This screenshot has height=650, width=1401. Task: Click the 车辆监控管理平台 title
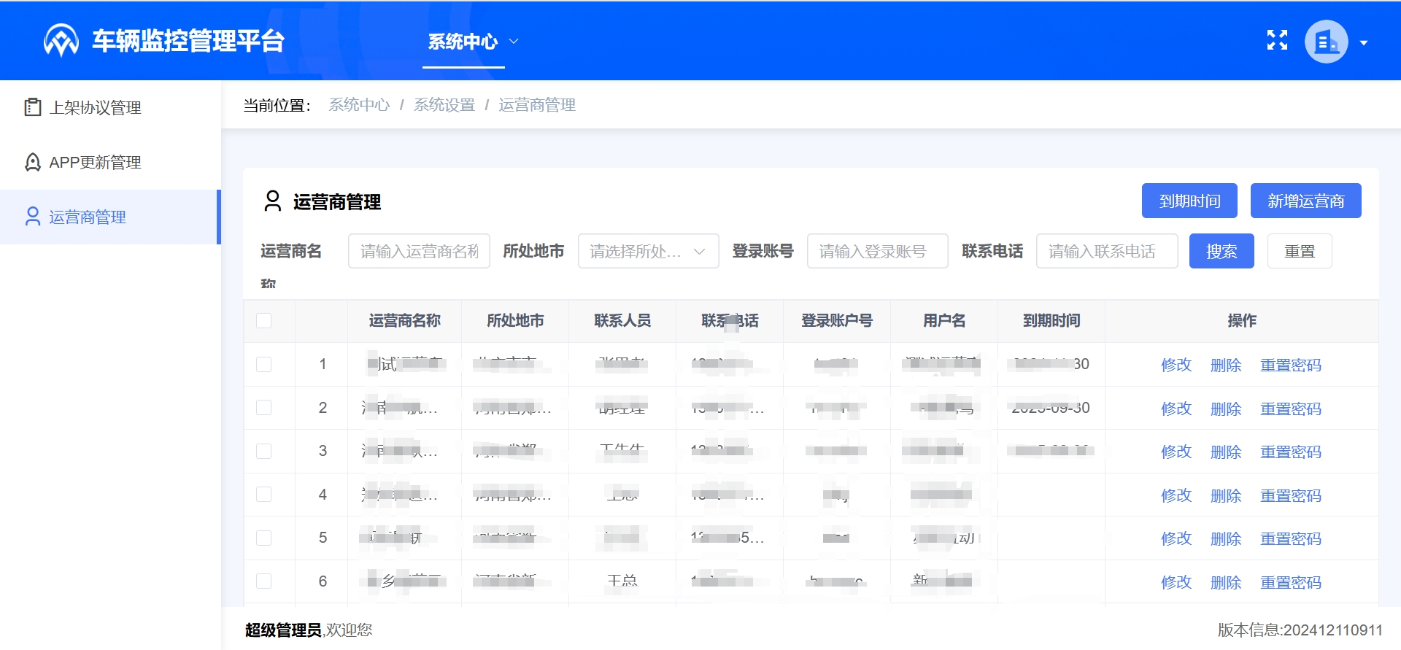[188, 41]
